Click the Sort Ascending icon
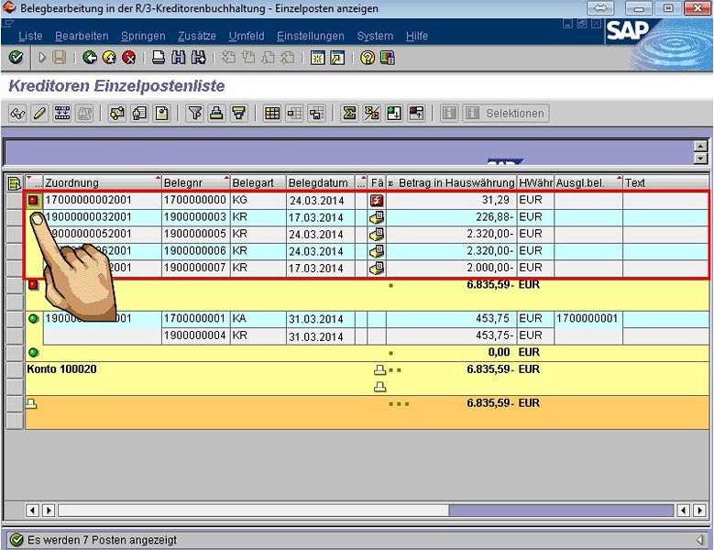The width and height of the screenshot is (714, 550). [x=216, y=114]
